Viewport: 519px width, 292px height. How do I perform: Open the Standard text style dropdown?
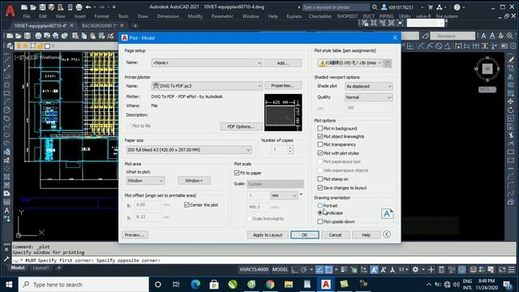(453, 36)
